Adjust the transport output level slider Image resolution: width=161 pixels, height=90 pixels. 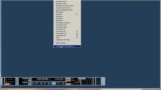102,79
